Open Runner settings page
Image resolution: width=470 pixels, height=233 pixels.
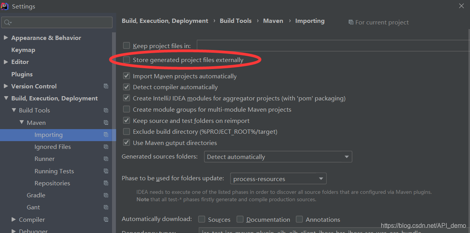tap(45, 159)
